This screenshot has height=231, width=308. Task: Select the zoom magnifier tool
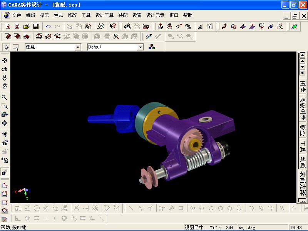[x=5, y=97]
